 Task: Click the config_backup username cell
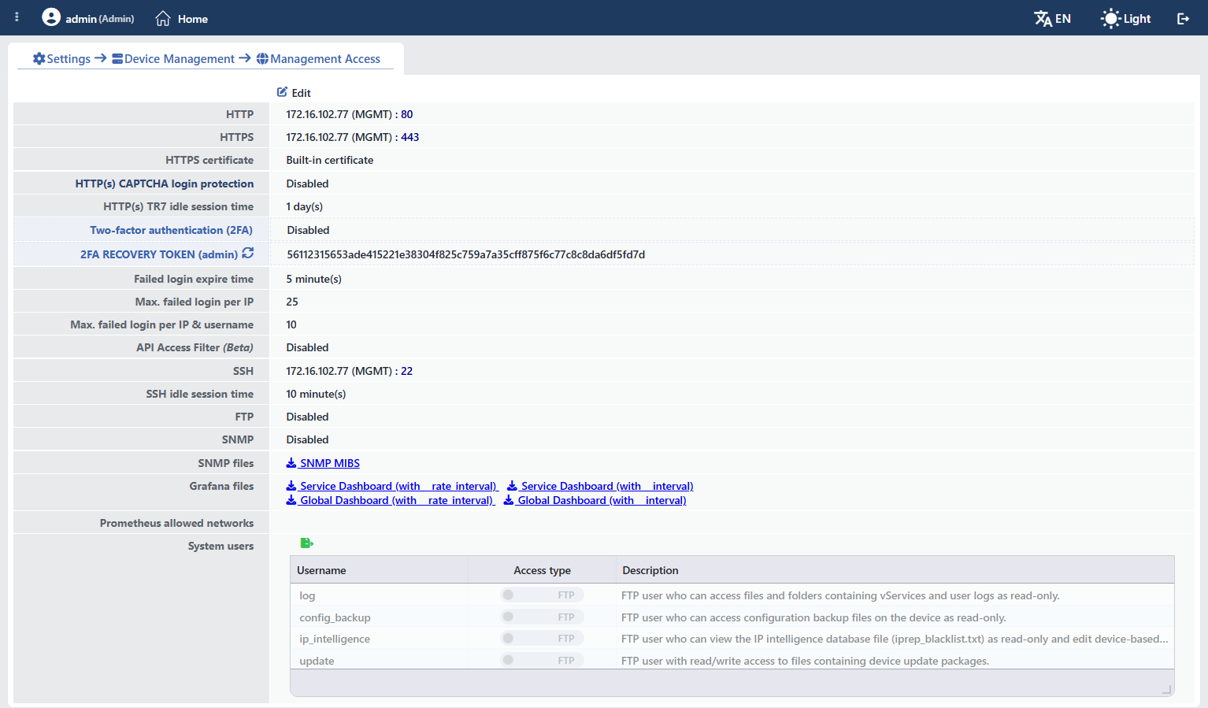pyautogui.click(x=335, y=617)
